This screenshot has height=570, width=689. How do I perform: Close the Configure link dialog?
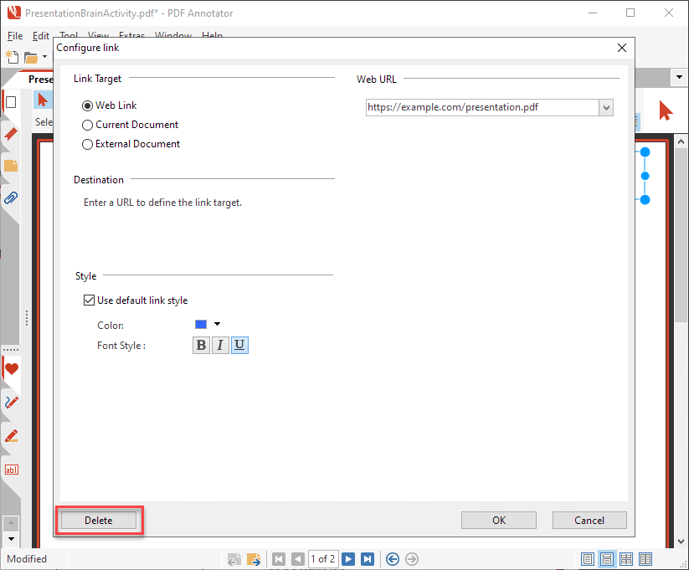[x=622, y=48]
